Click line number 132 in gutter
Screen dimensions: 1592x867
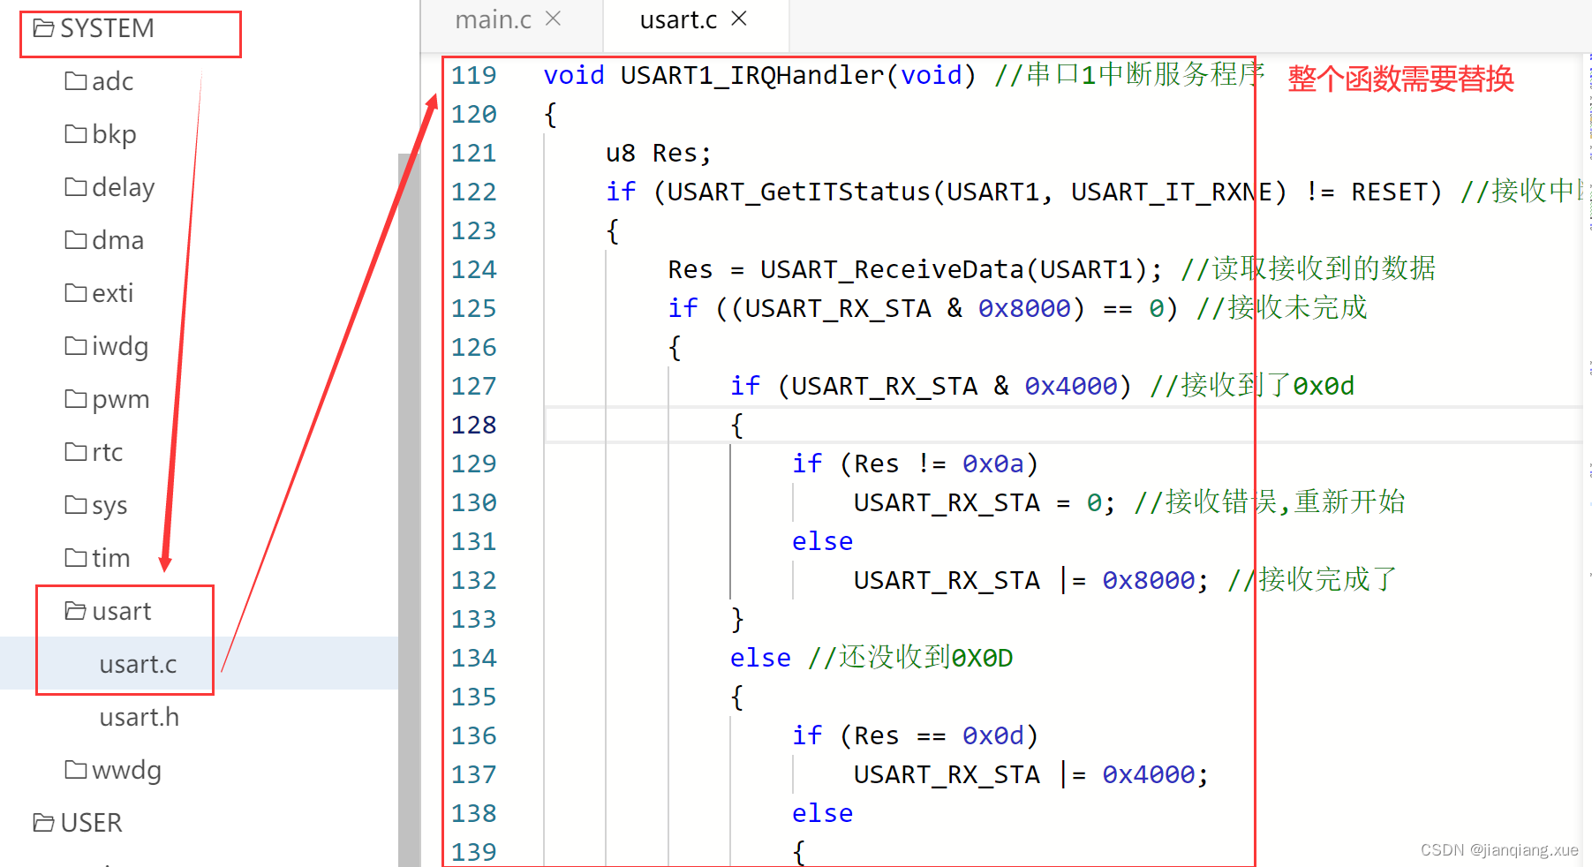(x=474, y=581)
